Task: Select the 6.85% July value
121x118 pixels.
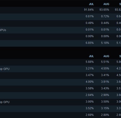Action: point(90,43)
